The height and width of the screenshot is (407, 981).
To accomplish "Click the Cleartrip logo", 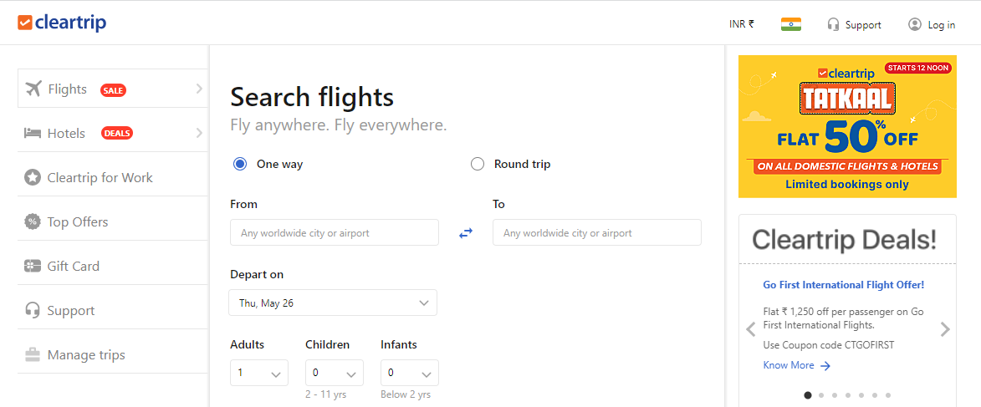I will click(62, 23).
